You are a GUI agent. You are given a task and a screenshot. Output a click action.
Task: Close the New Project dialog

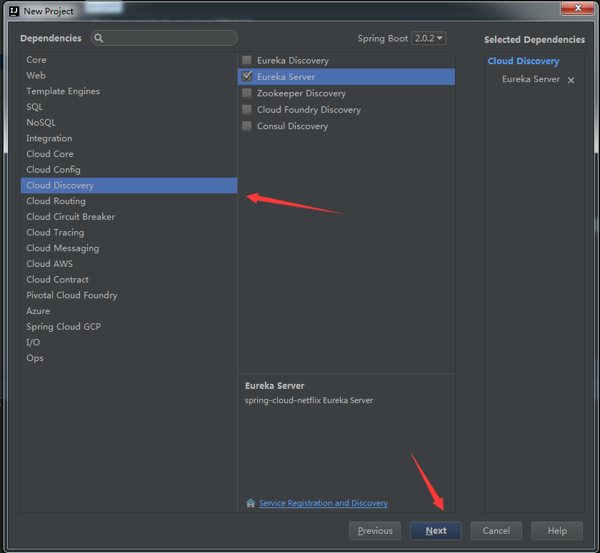click(577, 8)
